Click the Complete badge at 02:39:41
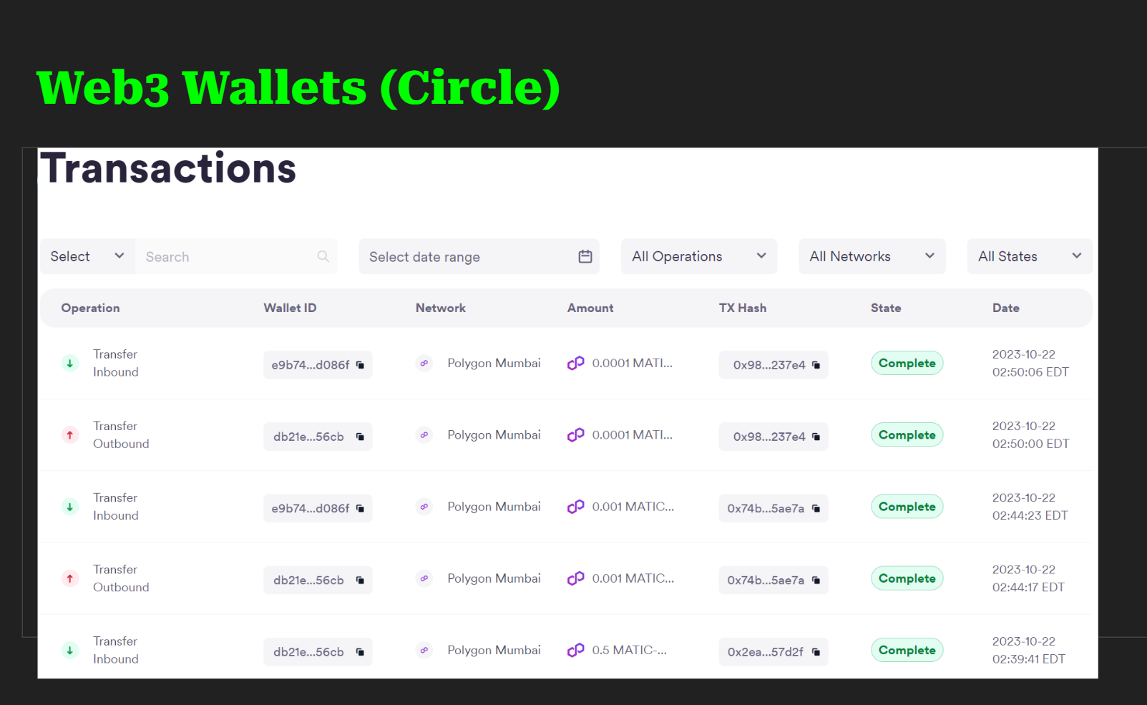The height and width of the screenshot is (705, 1147). (x=907, y=650)
